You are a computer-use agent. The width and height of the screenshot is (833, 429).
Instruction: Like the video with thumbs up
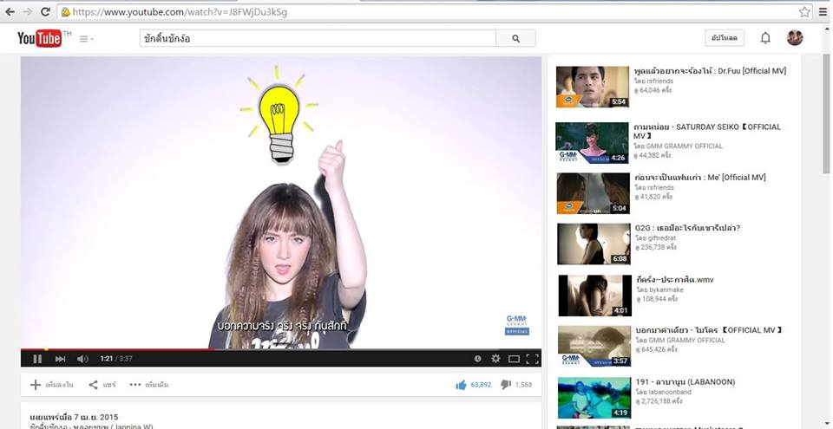point(461,385)
